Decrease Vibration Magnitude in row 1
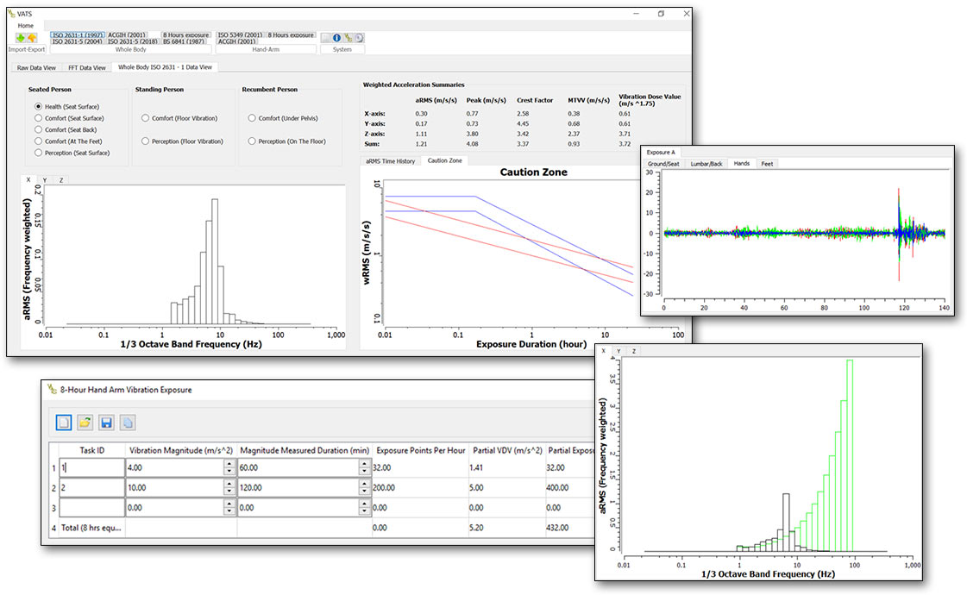967x595 pixels. click(229, 472)
